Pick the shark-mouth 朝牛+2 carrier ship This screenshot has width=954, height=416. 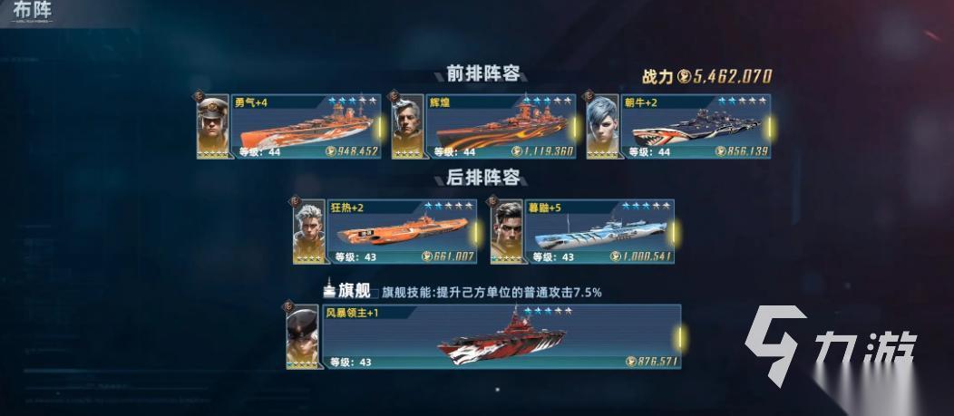tap(696, 129)
